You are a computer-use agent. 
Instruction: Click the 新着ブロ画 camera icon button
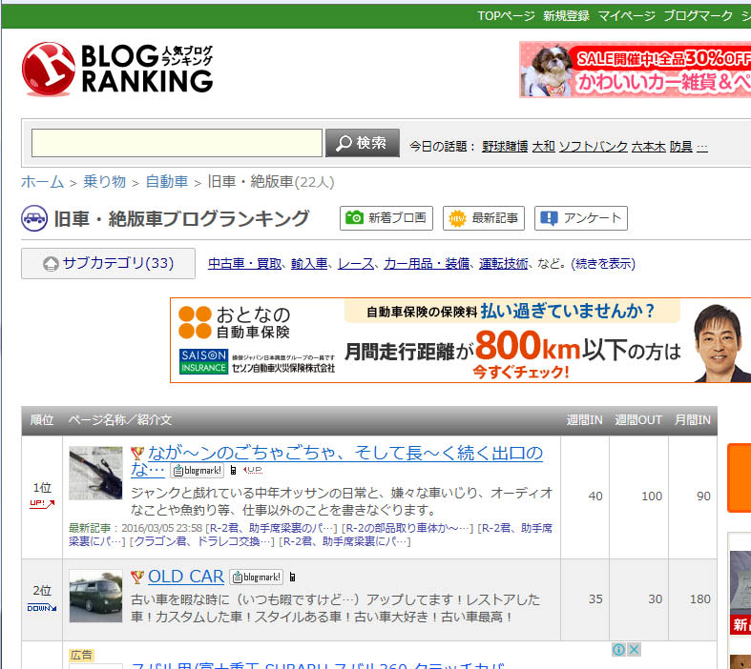pos(386,218)
